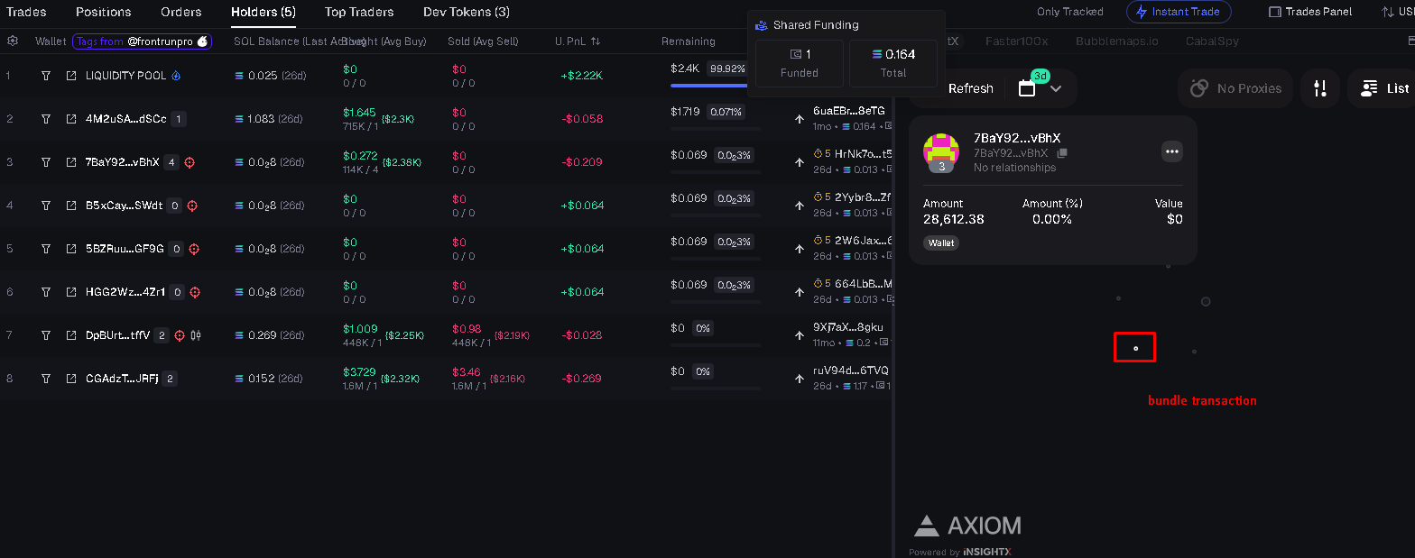Open the Dev Tokens (3) tab
The height and width of the screenshot is (558, 1415).
pos(467,12)
